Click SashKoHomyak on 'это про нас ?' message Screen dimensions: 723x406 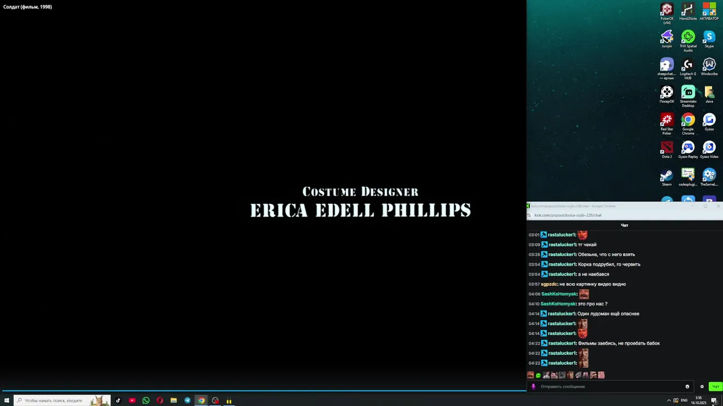click(x=558, y=304)
